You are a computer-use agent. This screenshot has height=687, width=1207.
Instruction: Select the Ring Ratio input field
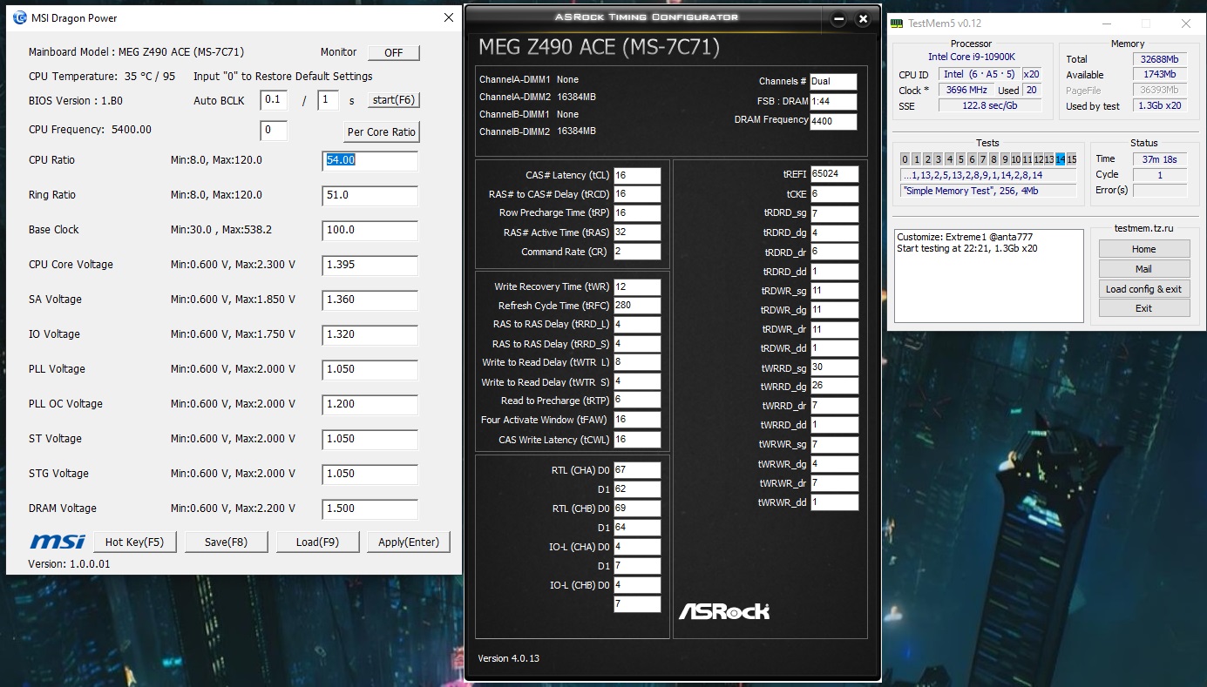click(370, 195)
